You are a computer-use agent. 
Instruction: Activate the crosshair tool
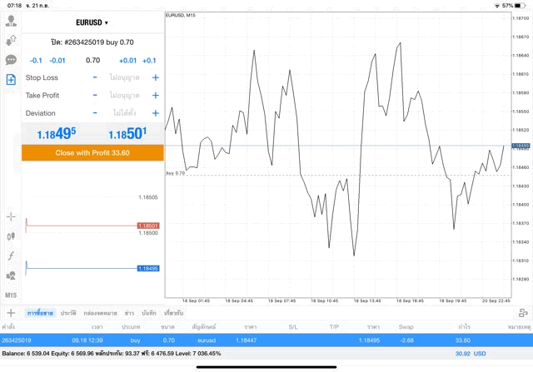point(11,216)
